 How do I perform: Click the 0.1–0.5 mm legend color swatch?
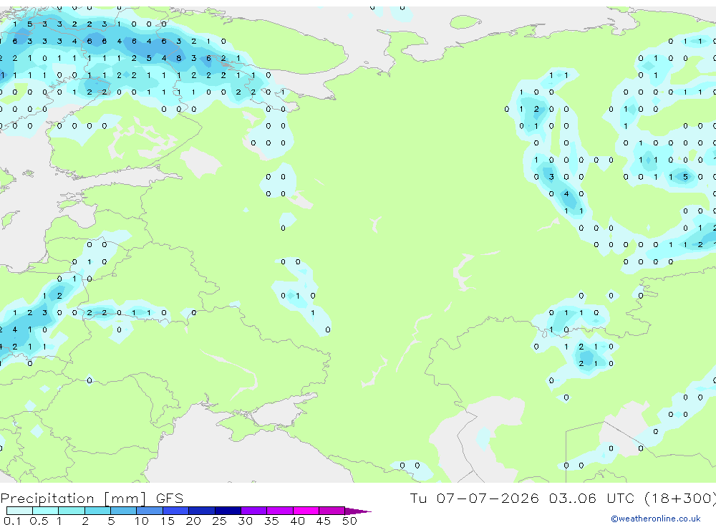click(x=19, y=511)
